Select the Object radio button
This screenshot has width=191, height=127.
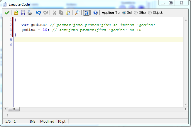150,13
